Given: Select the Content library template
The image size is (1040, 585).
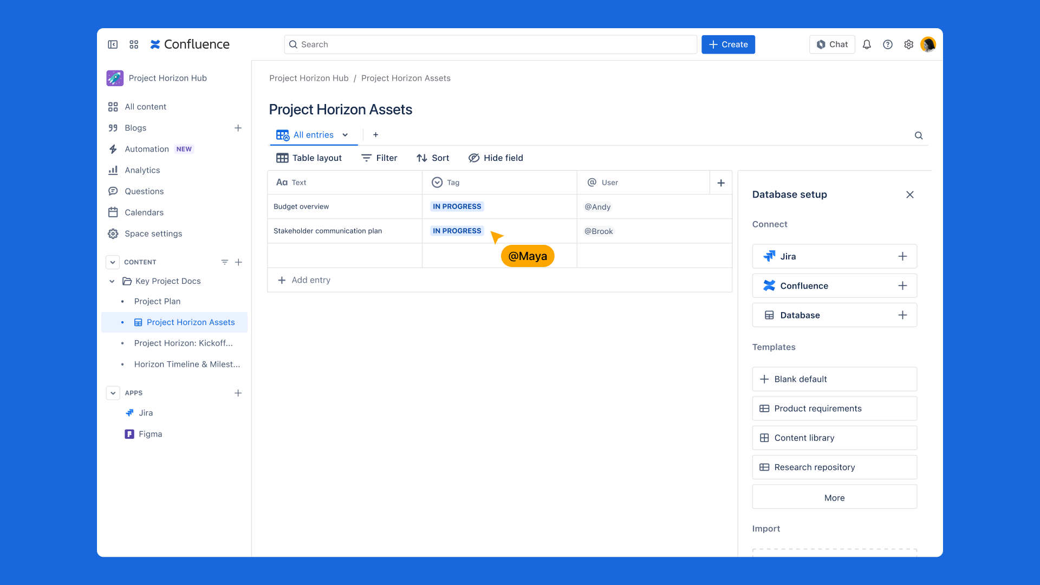Looking at the screenshot, I should click(x=834, y=438).
